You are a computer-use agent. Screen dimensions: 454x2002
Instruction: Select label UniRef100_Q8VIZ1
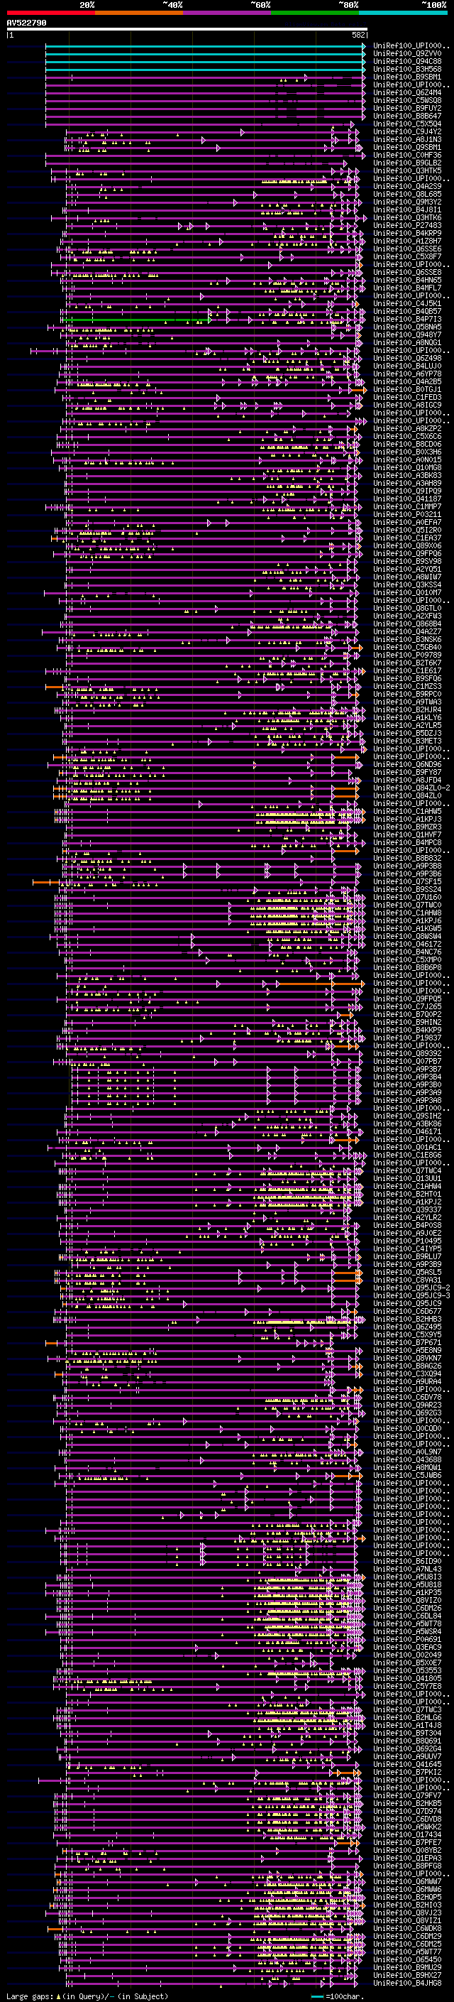(x=407, y=1920)
